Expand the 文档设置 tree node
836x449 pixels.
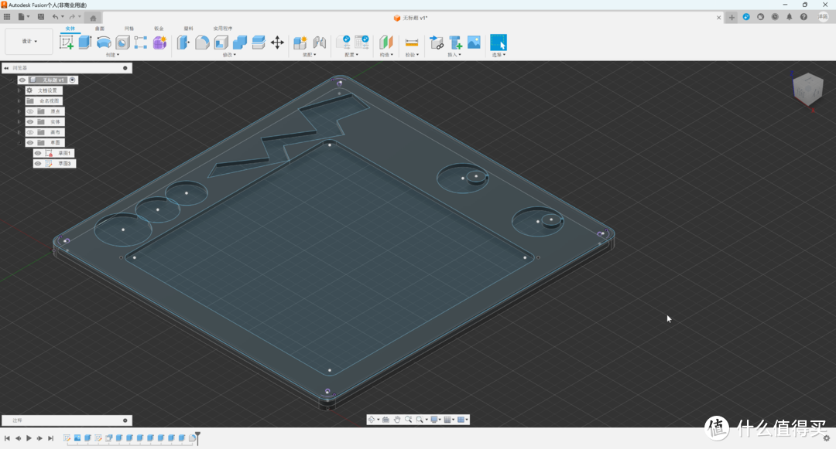(19, 90)
